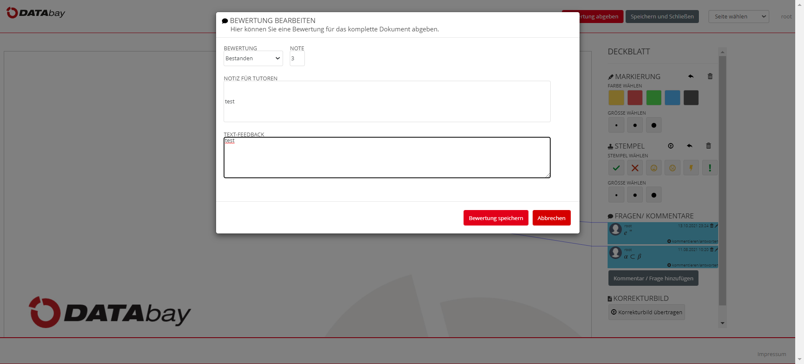Screen dimensions: 804x364
Task: Click Korrekturbild übertragen button
Action: pos(647,312)
